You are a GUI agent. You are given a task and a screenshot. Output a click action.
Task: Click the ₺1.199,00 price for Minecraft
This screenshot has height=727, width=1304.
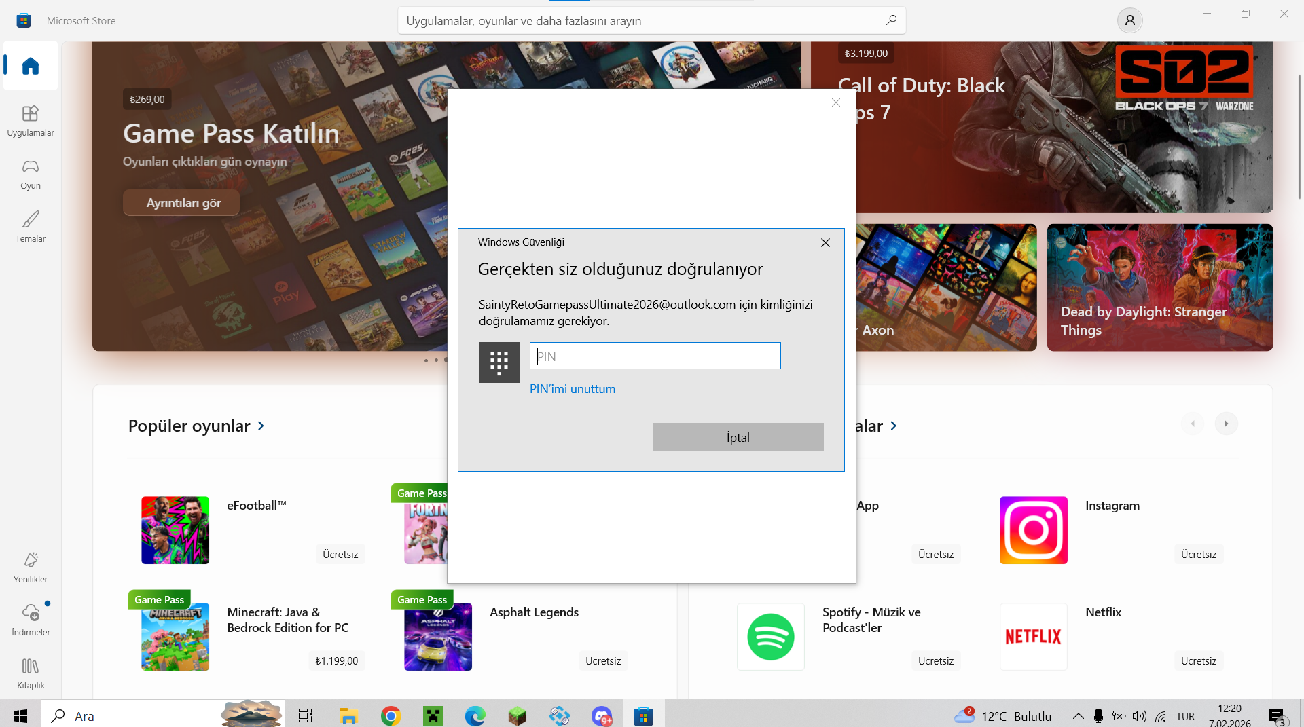pos(336,660)
